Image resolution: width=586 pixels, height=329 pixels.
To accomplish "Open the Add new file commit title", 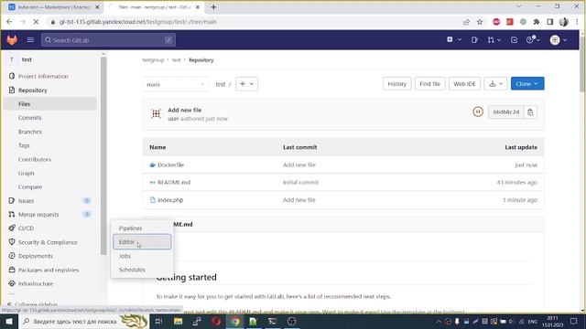I will tap(185, 110).
